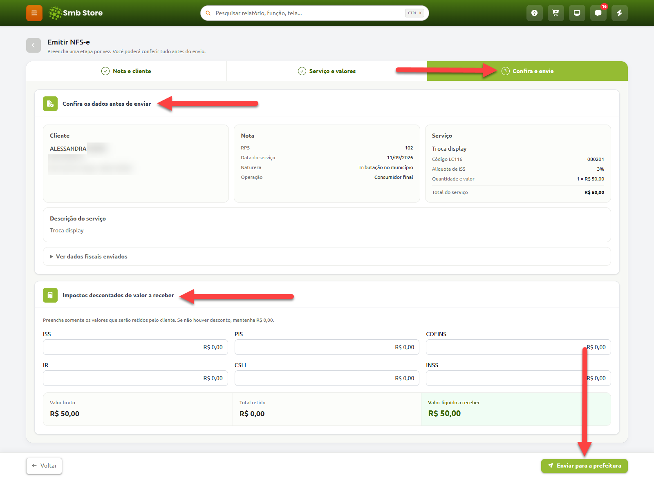Screen dimensions: 654x479
Task: Click the CSLL value field
Action: click(x=327, y=378)
